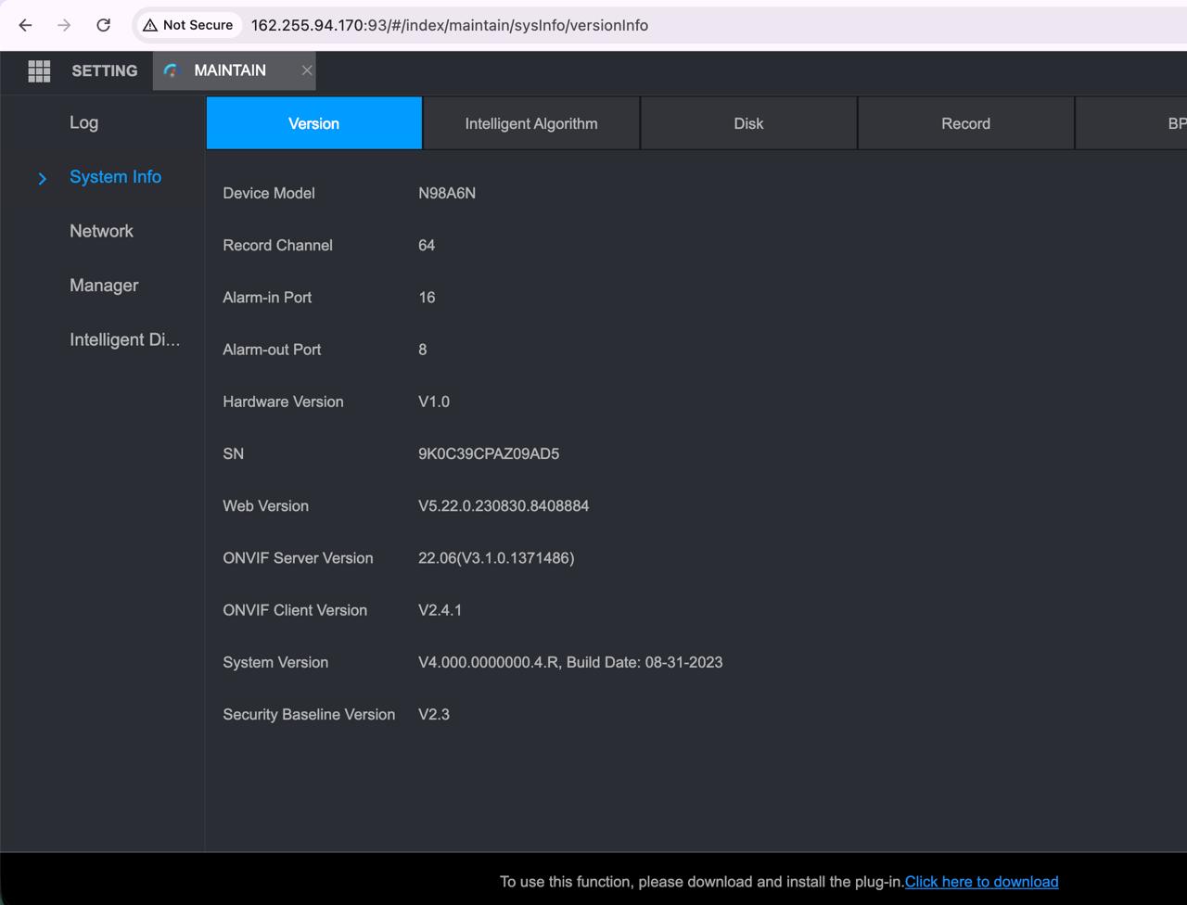Screen dimensions: 1187x905
Task: Open the Intelligent Algorithm tab
Action: [x=531, y=123]
